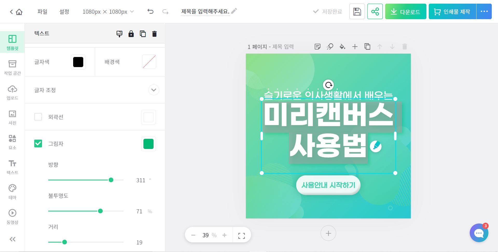The image size is (498, 252).
Task: Click the 사용안내 시작하기 button on the canvas
Action: click(x=328, y=185)
